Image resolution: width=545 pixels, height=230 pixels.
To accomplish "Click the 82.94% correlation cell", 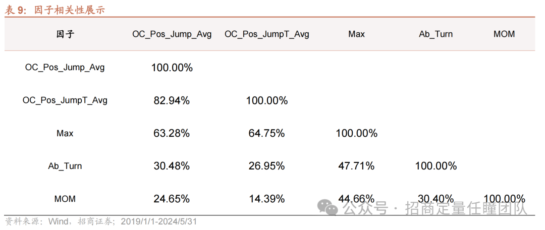I will point(172,101).
